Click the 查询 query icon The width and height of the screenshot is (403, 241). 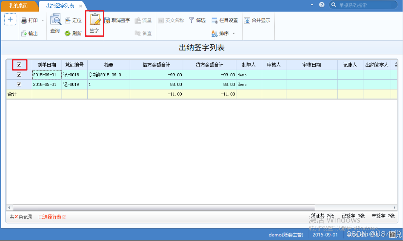[55, 19]
